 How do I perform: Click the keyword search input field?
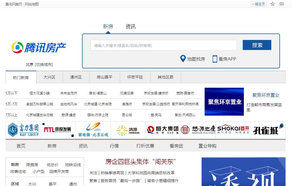click(x=163, y=45)
